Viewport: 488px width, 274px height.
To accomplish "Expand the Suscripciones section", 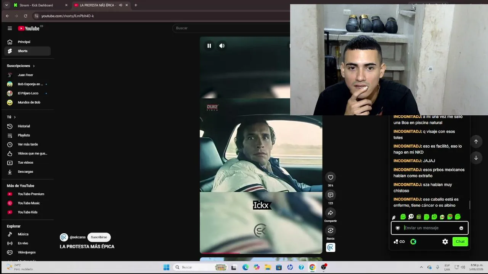I will pyautogui.click(x=21, y=66).
